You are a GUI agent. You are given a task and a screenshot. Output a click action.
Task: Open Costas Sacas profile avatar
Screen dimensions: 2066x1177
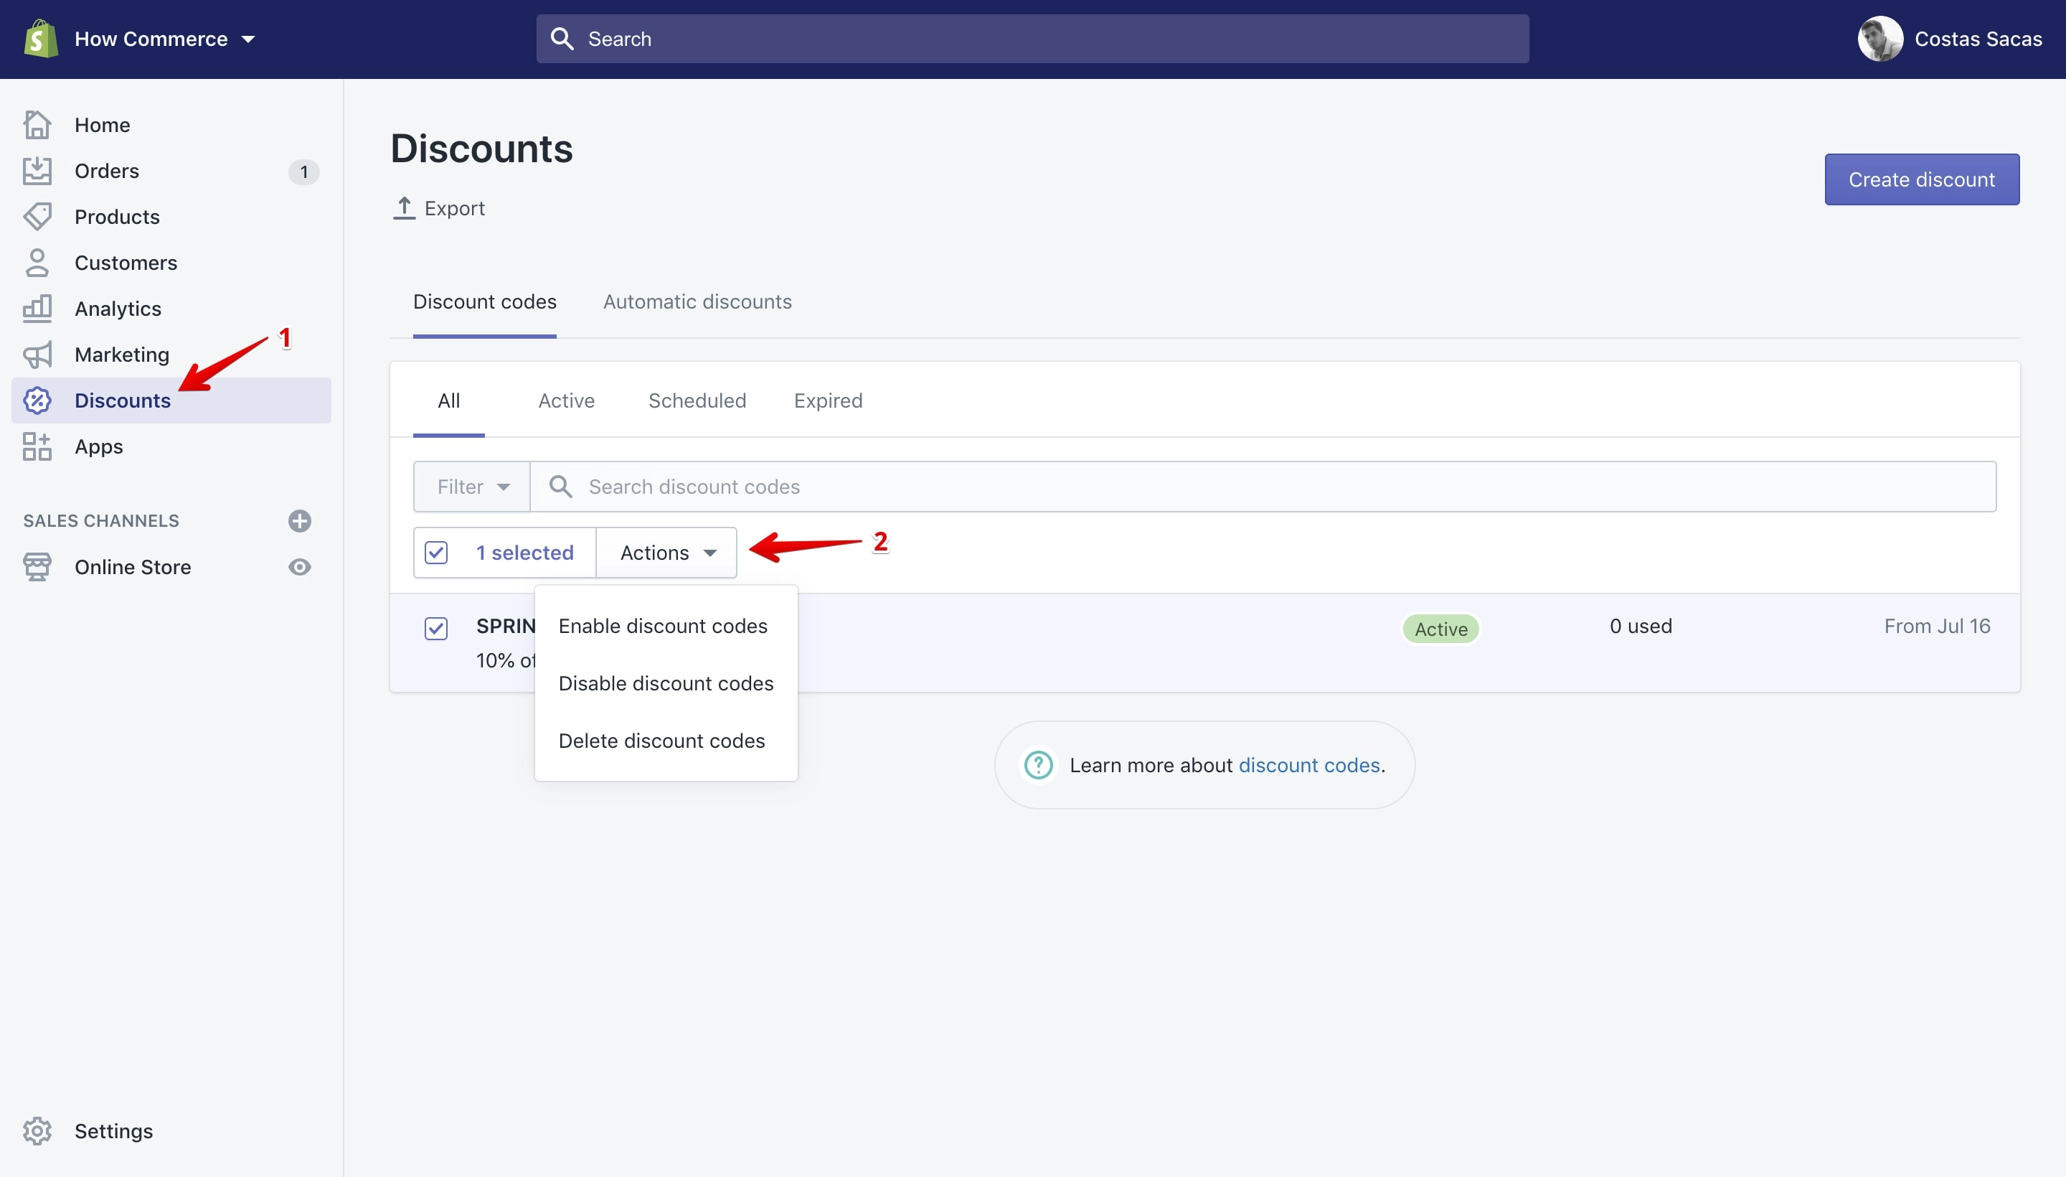click(x=1880, y=39)
